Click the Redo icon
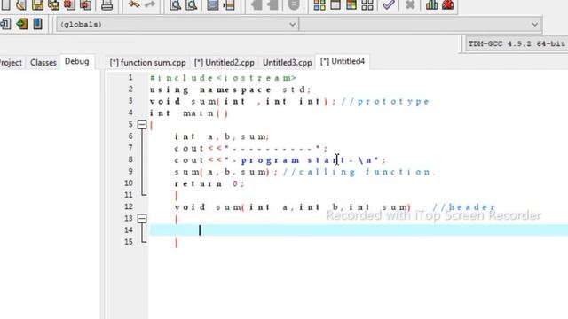Image resolution: width=568 pixels, height=319 pixels. pyautogui.click(x=150, y=4)
